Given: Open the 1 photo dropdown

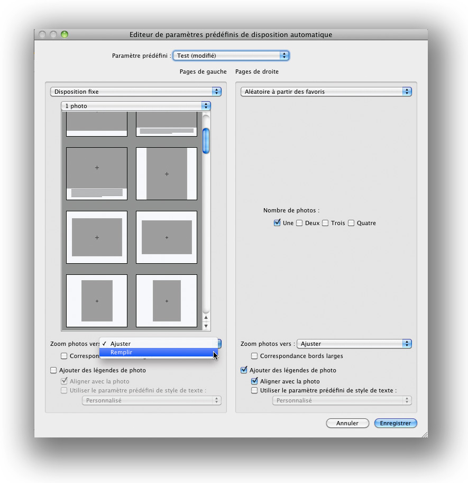Looking at the screenshot, I should (x=135, y=106).
